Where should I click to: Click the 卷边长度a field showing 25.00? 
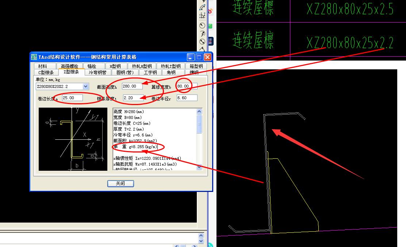(x=73, y=98)
